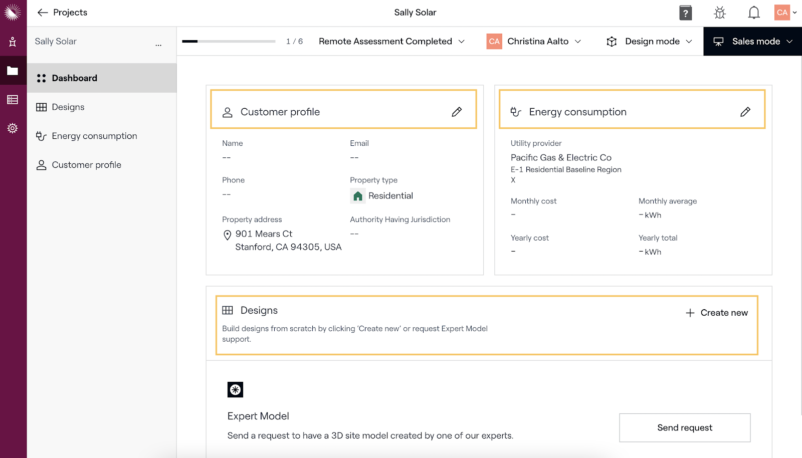Image resolution: width=802 pixels, height=458 pixels.
Task: Expand the account chevron beside the avatar
Action: [x=795, y=13]
